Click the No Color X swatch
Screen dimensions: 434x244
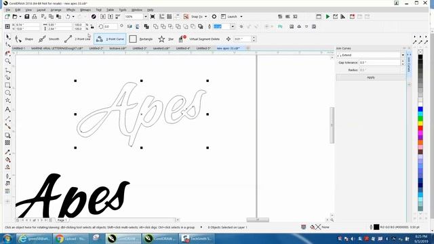(x=420, y=52)
